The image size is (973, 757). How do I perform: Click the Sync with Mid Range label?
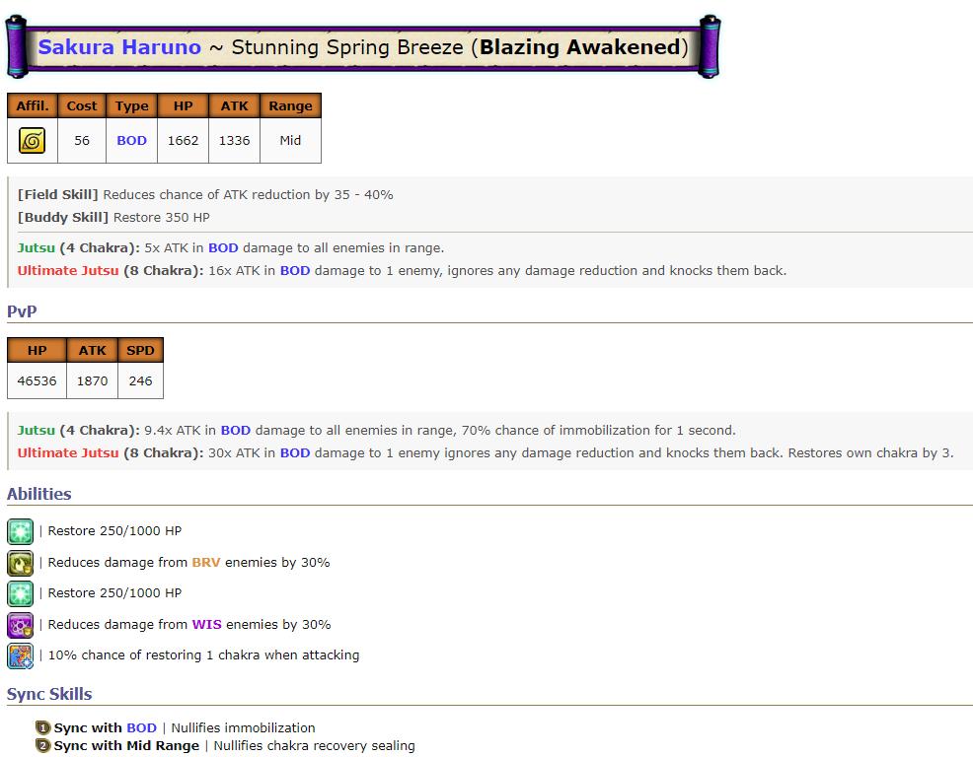126,746
